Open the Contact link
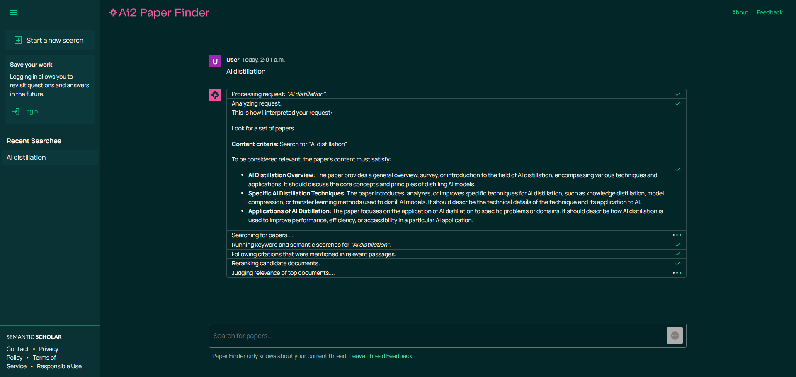Viewport: 796px width, 377px height. point(17,349)
